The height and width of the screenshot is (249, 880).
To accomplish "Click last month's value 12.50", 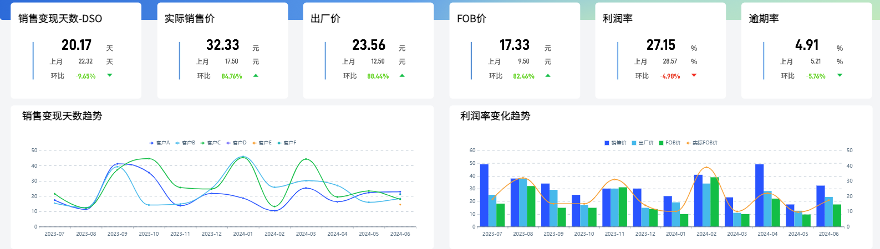I will (378, 61).
